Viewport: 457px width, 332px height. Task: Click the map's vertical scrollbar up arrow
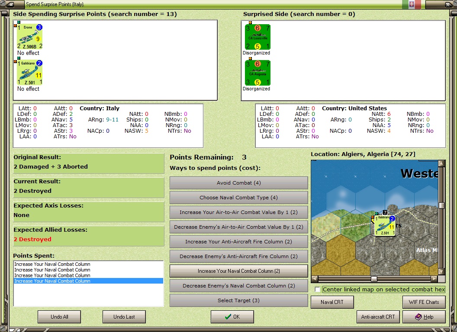click(x=441, y=163)
